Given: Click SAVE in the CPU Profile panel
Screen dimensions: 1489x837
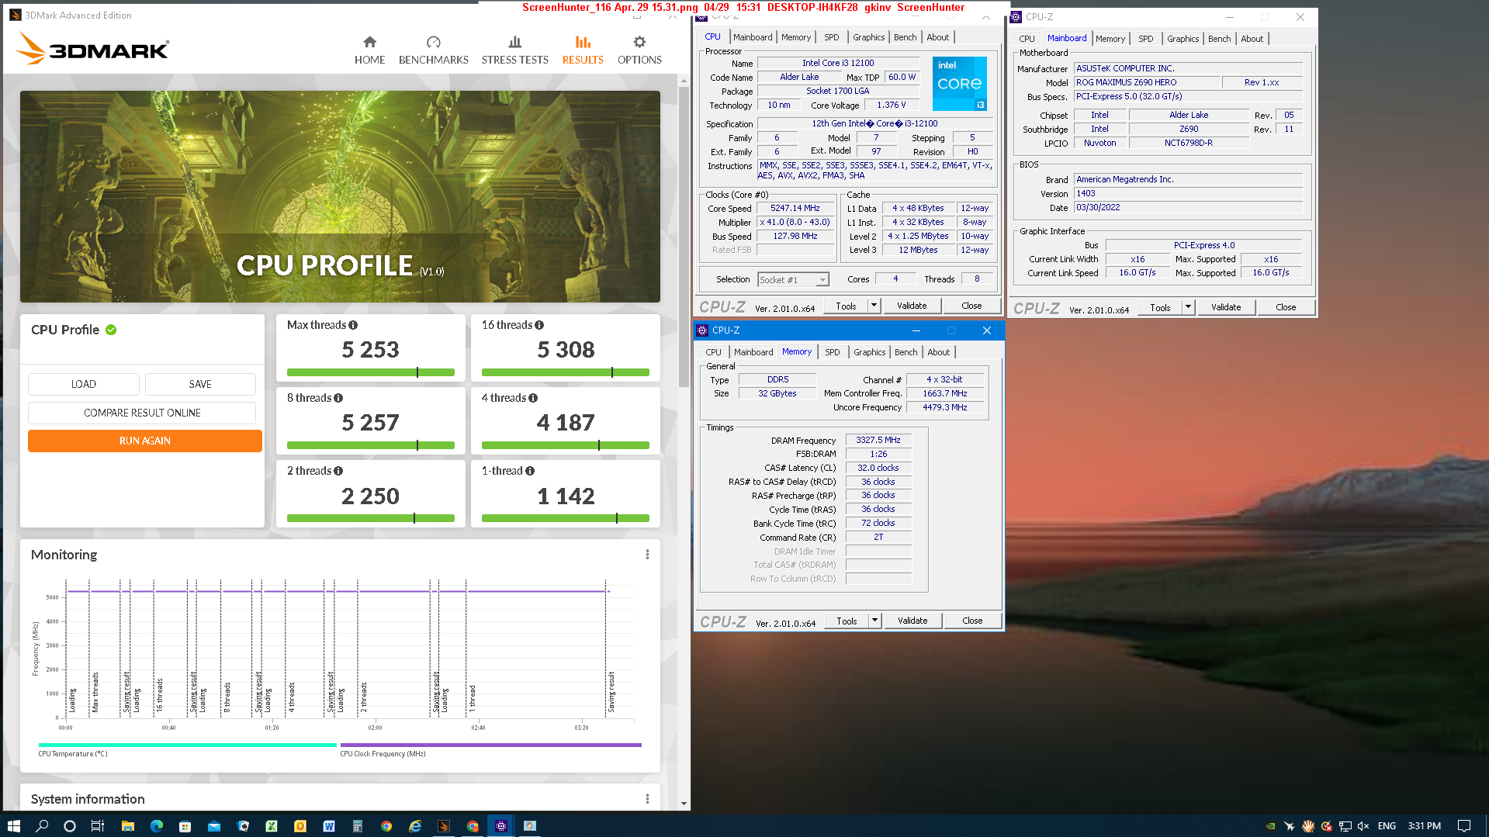Looking at the screenshot, I should click(200, 385).
